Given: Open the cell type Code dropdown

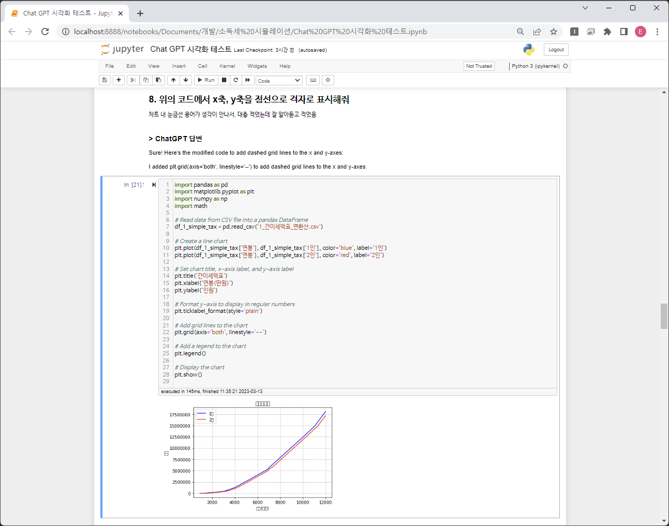Looking at the screenshot, I should 279,81.
